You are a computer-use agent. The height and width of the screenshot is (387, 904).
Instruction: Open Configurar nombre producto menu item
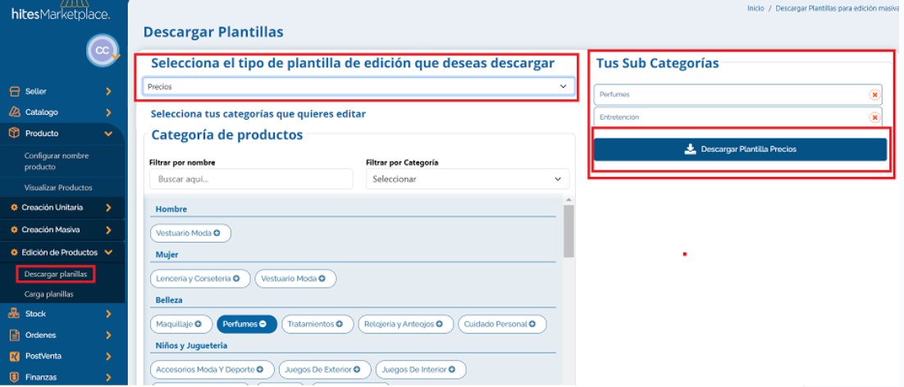click(x=57, y=162)
